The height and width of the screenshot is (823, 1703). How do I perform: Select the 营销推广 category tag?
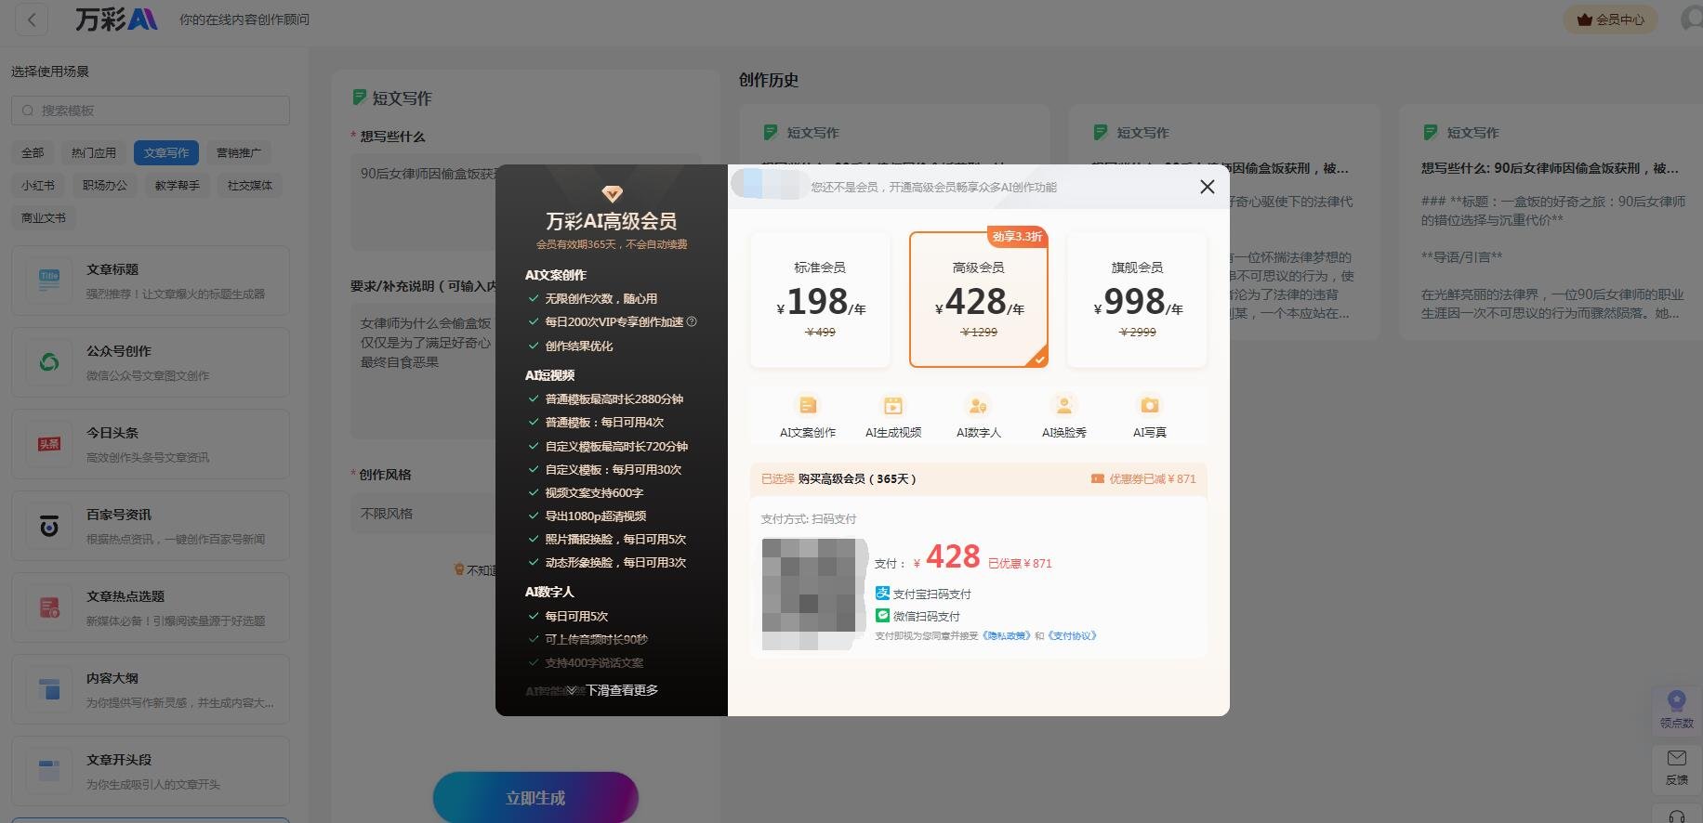tap(239, 153)
